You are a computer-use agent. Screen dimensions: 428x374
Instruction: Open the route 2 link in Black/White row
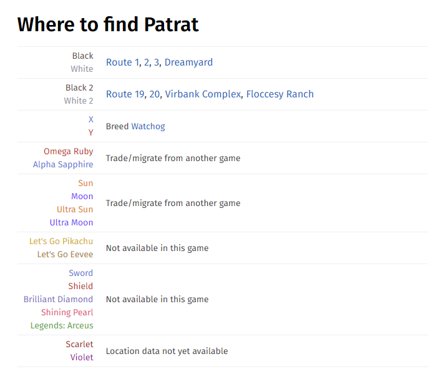(147, 62)
